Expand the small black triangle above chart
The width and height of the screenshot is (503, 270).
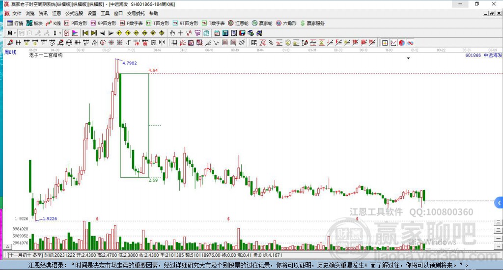408,58
